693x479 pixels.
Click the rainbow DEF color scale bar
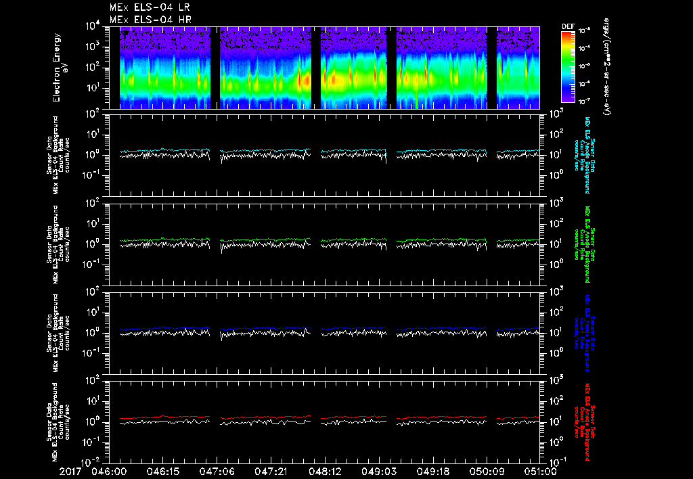[x=568, y=67]
